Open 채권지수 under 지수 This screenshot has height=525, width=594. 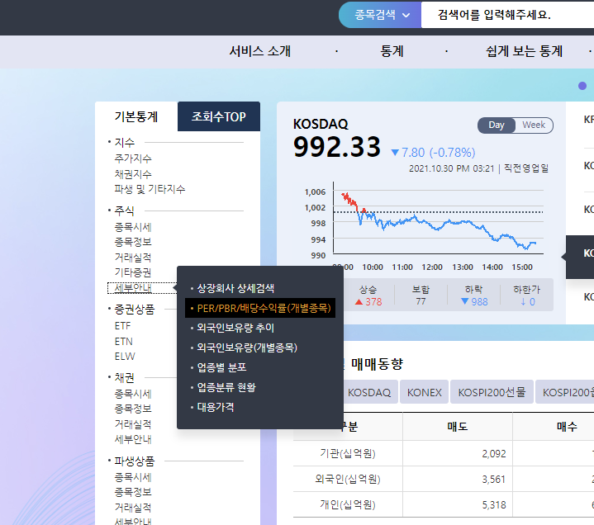[x=133, y=173]
